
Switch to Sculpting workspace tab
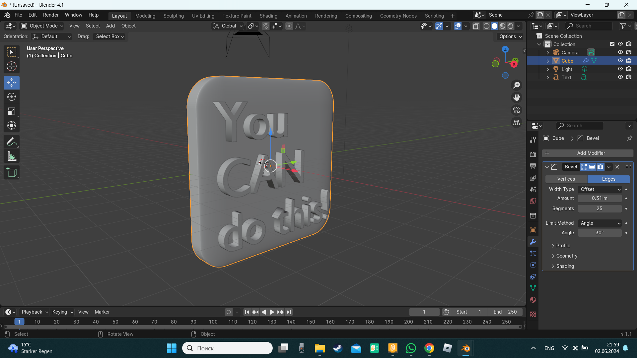click(174, 16)
